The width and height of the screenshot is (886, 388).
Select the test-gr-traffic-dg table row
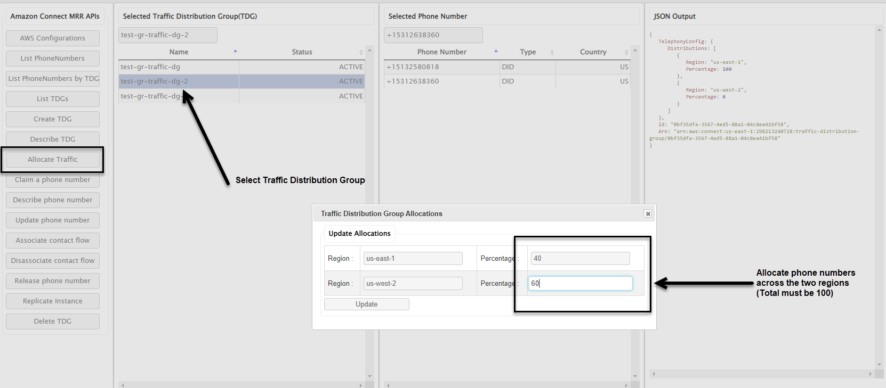click(241, 67)
